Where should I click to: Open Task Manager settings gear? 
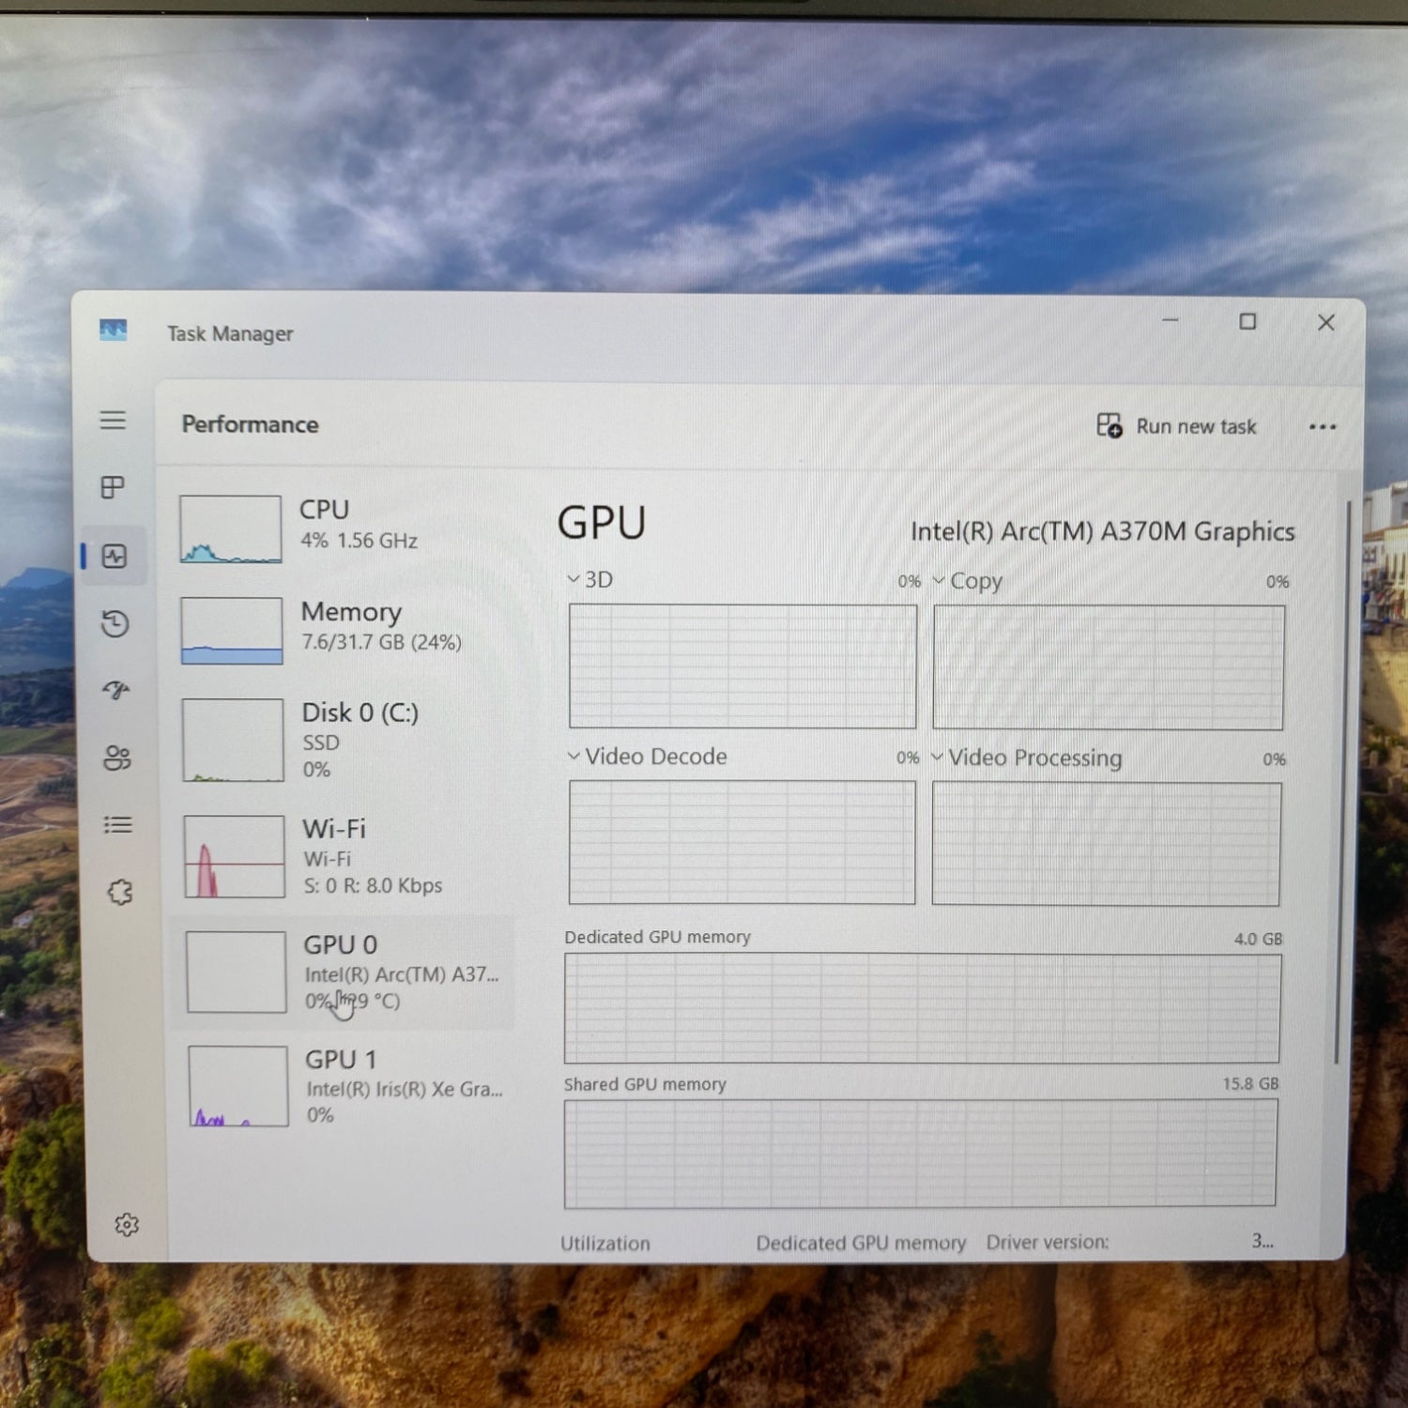(x=127, y=1225)
